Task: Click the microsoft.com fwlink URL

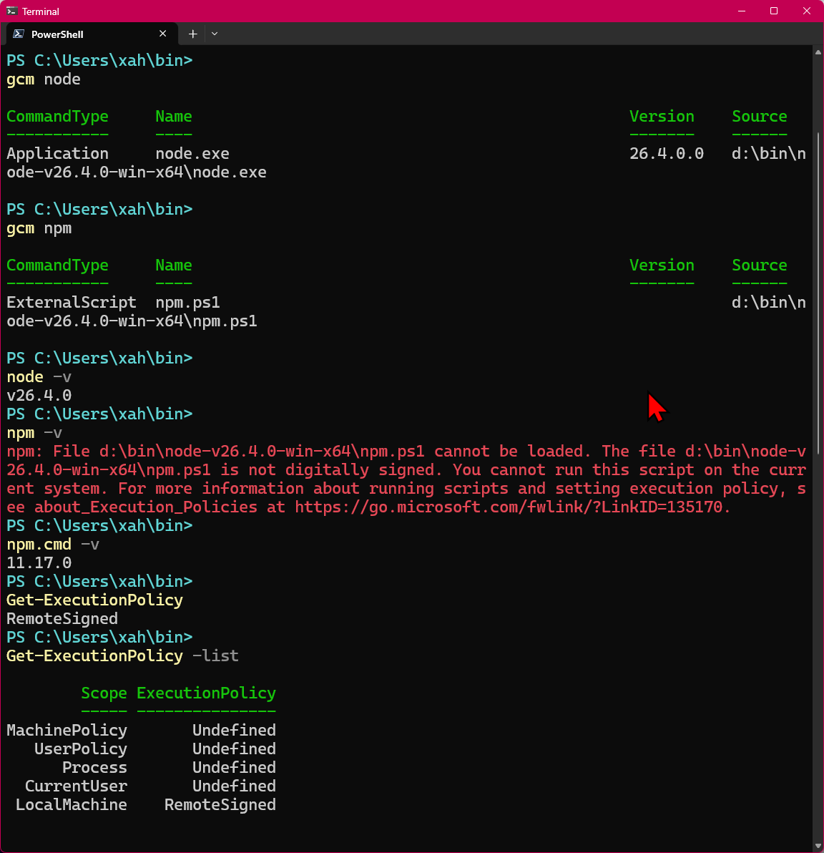Action: pos(508,507)
